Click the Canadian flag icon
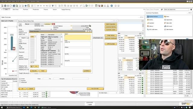The height and width of the screenshot is (109, 193). (x=54, y=24)
